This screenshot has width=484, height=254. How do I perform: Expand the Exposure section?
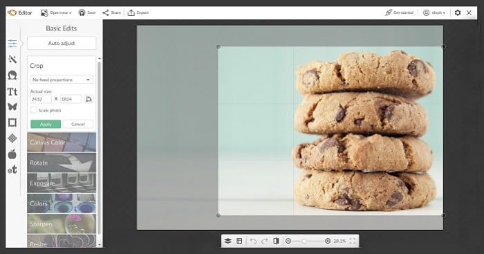(62, 183)
